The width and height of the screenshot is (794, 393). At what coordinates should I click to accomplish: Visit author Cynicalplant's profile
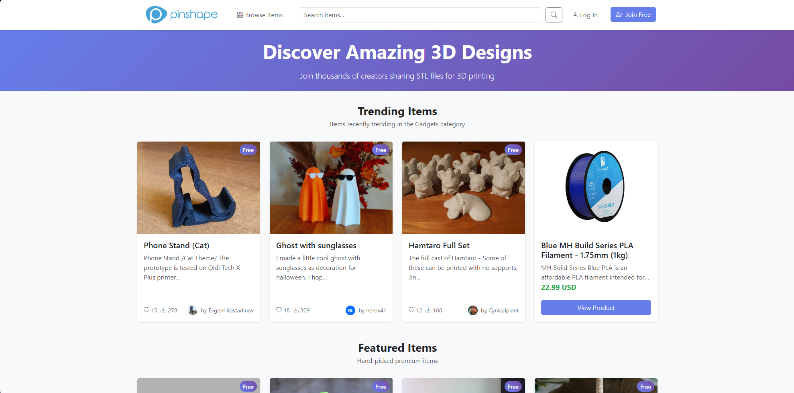(500, 310)
